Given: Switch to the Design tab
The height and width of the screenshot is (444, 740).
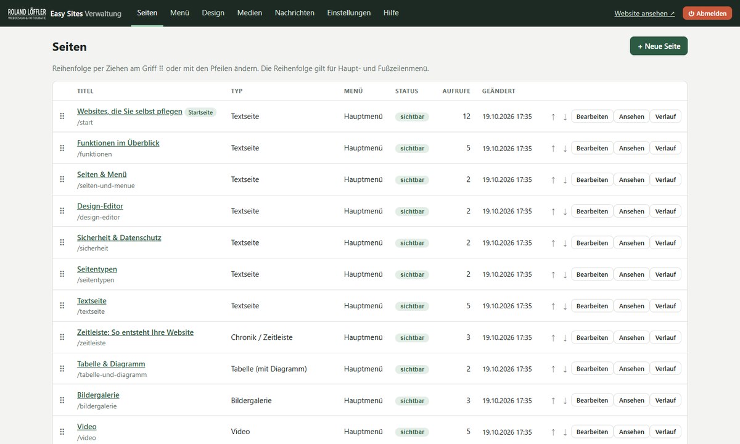Looking at the screenshot, I should point(213,12).
